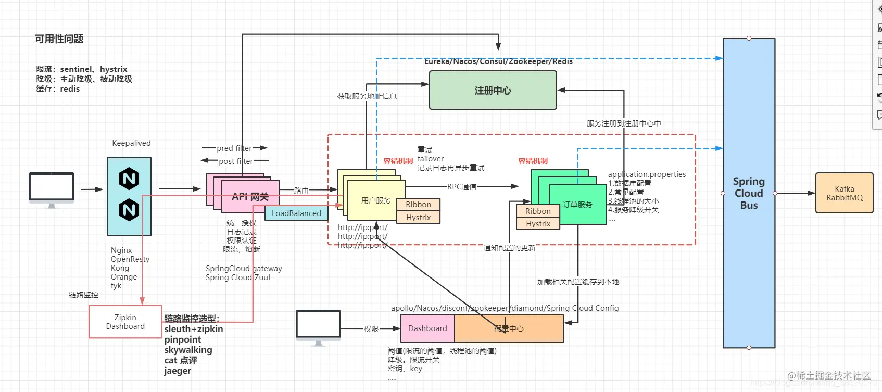Click the 加载相关配置缓存到本地 label

pyautogui.click(x=578, y=282)
